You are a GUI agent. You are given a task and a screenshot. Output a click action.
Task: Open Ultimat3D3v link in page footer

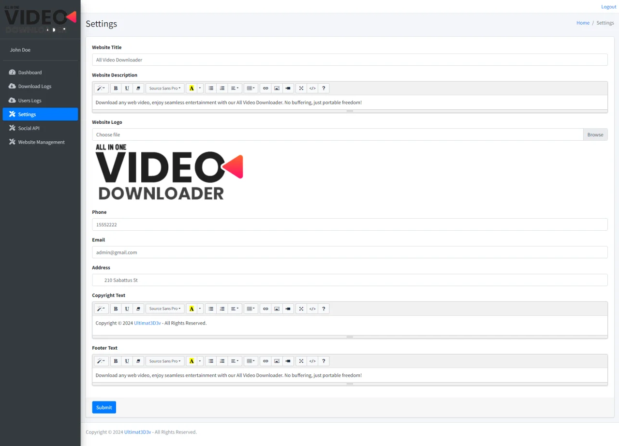click(x=138, y=432)
